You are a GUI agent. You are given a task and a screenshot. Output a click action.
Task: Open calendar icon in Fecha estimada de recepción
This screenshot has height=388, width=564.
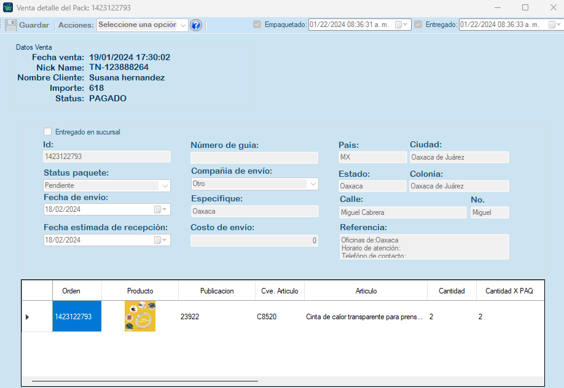(x=158, y=240)
